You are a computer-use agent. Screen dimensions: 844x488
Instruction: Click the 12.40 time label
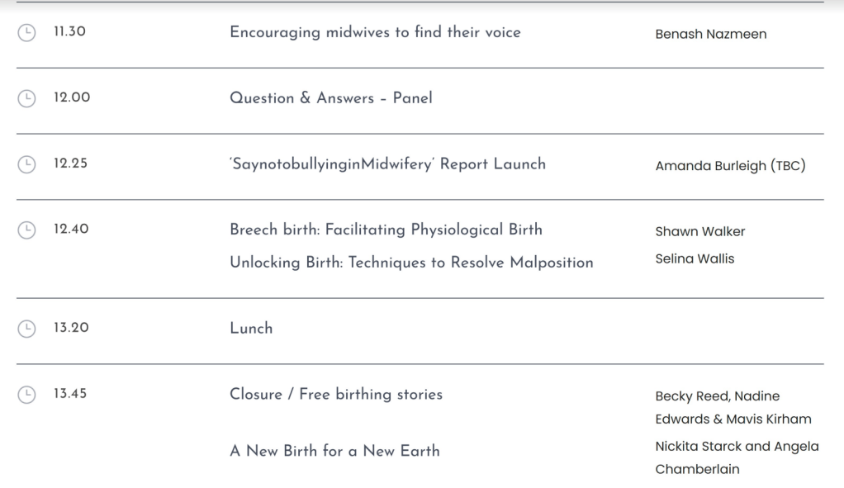click(71, 230)
